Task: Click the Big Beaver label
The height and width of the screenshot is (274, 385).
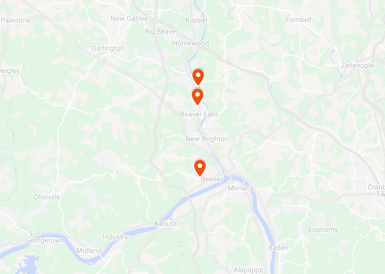Action: click(x=161, y=31)
